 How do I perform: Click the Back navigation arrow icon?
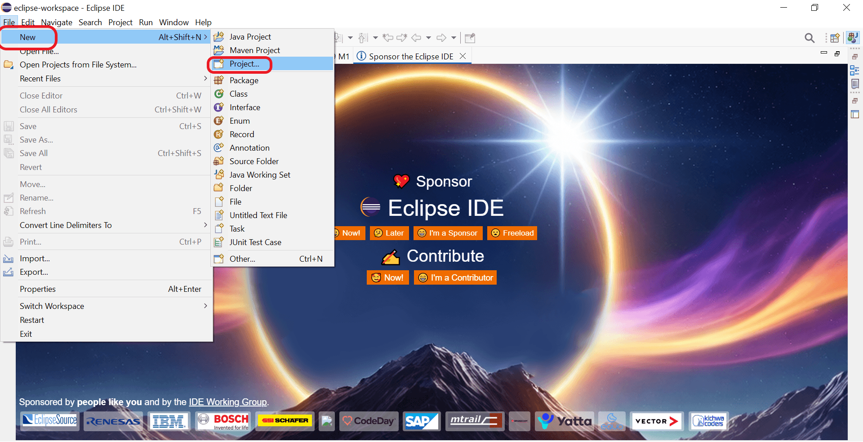tap(417, 38)
